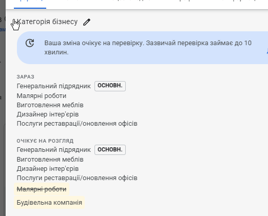Select the pending review notification text

[148, 48]
